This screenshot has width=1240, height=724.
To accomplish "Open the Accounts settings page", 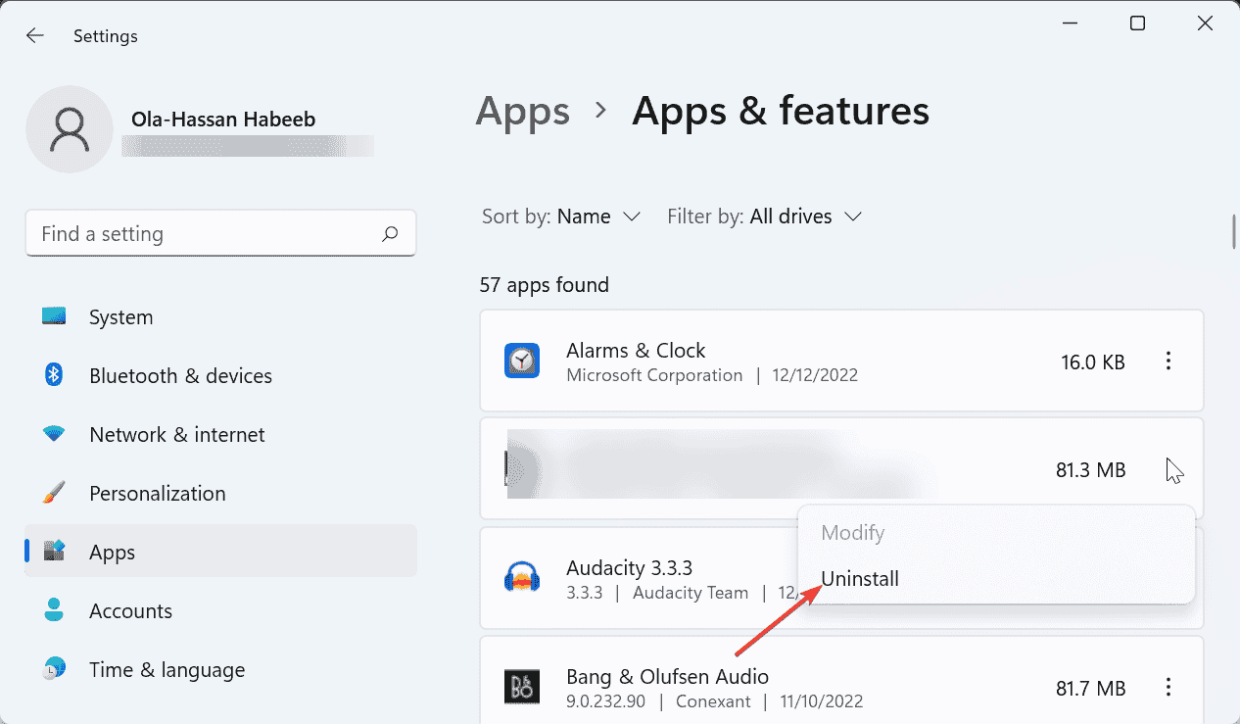I will pos(130,611).
